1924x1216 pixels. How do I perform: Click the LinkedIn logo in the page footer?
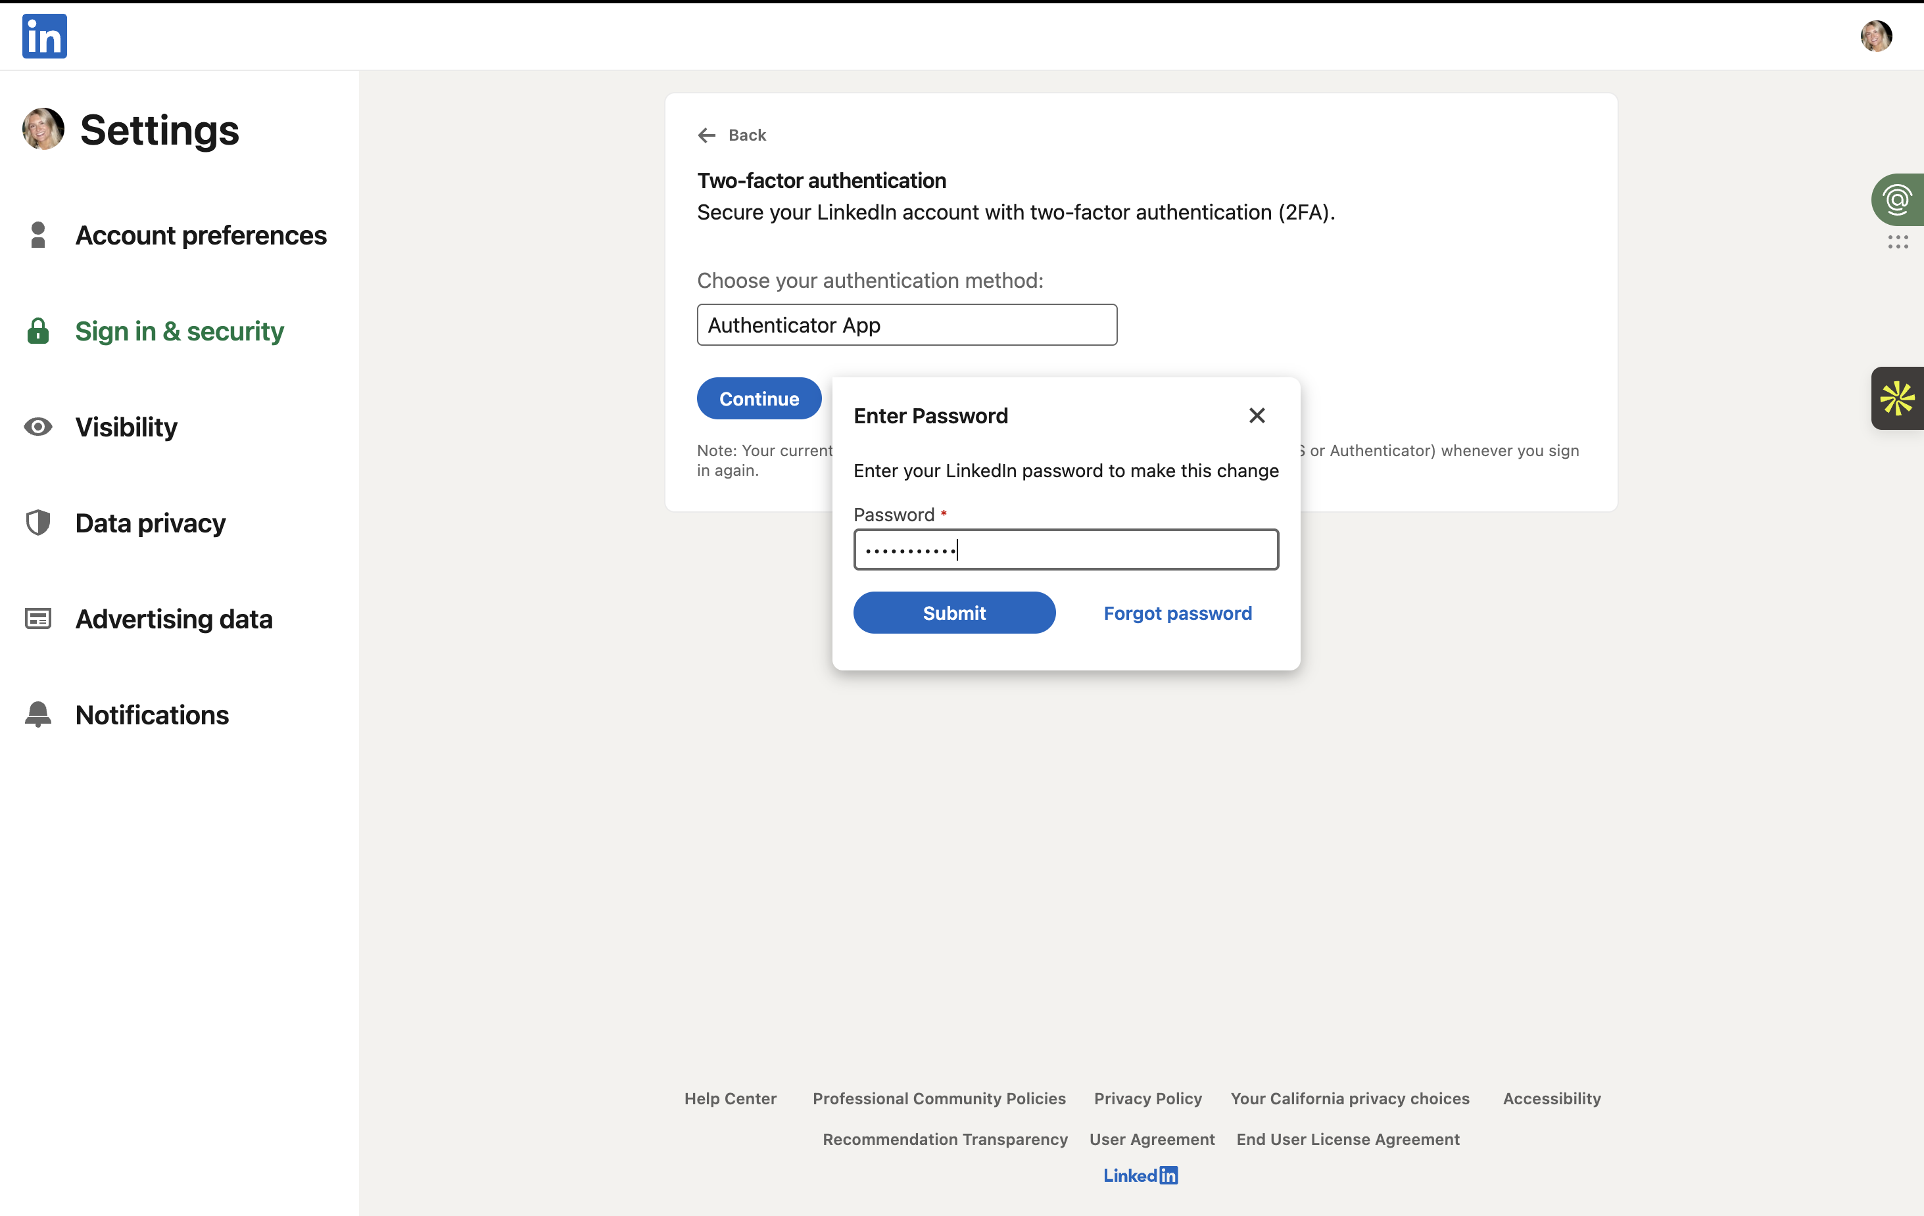pyautogui.click(x=1140, y=1175)
